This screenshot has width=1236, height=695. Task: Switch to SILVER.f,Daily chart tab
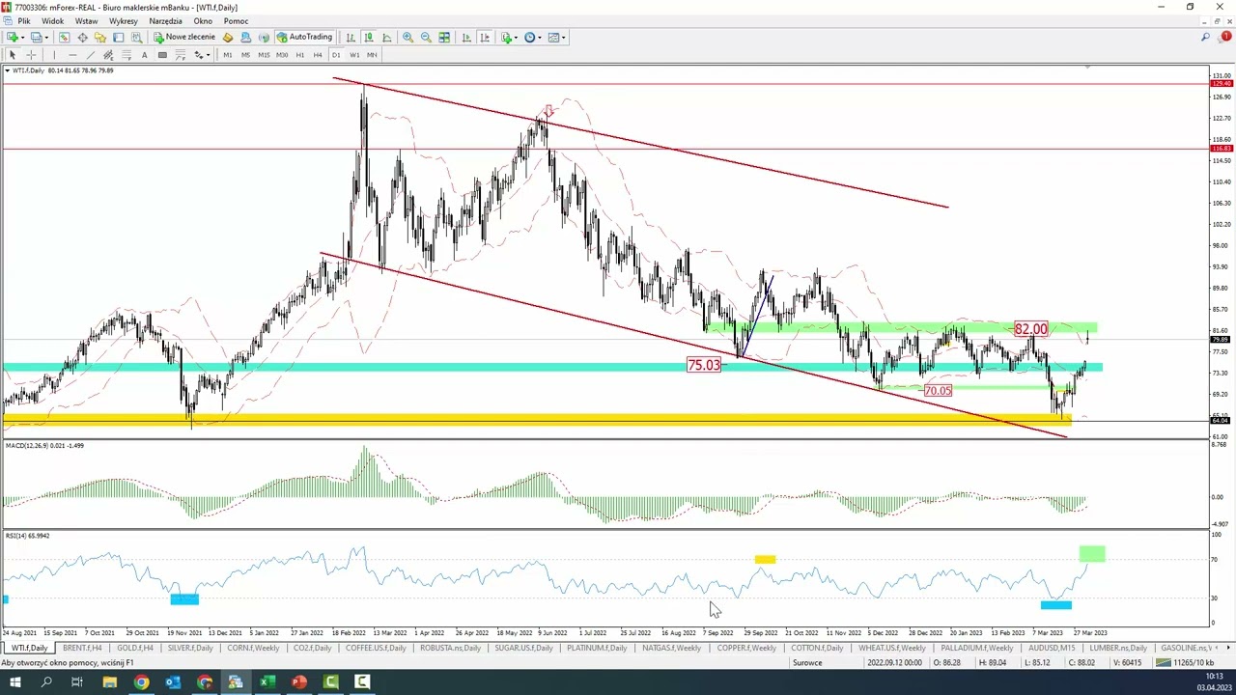pyautogui.click(x=190, y=648)
